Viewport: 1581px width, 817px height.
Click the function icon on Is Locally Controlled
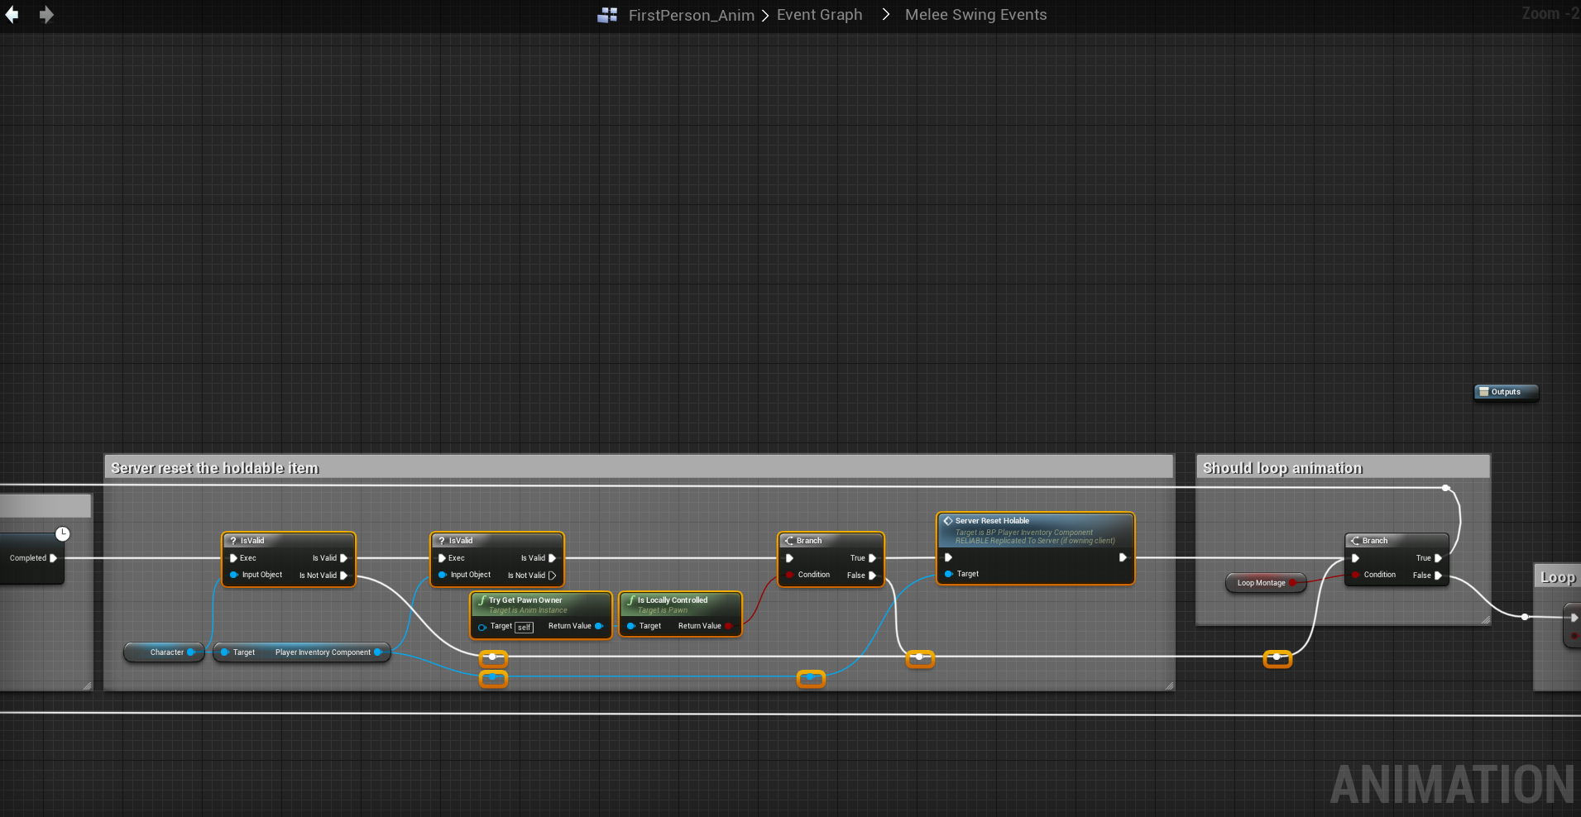click(x=630, y=600)
